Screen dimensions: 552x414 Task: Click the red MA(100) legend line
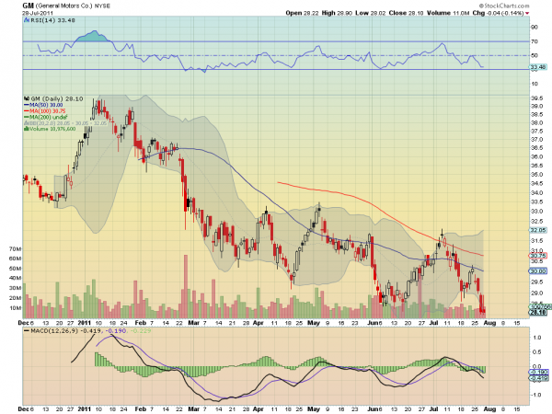coord(27,111)
